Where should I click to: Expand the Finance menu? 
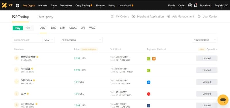(x=100, y=5)
